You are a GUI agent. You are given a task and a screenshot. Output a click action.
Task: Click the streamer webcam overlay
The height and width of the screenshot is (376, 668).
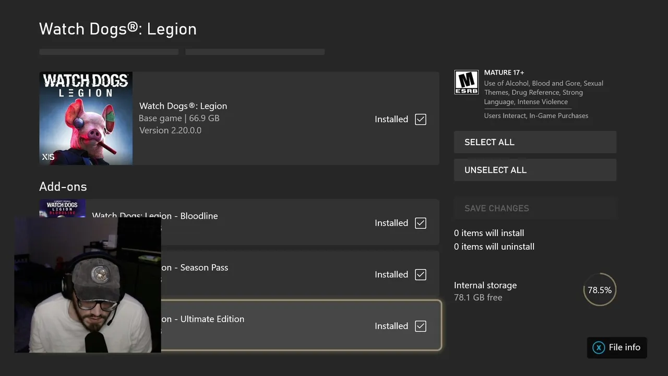point(88,285)
